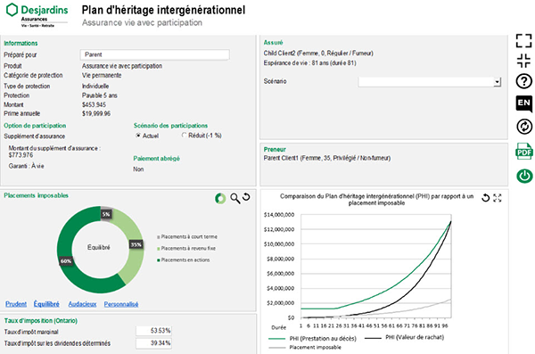The width and height of the screenshot is (535, 354).
Task: Click the exit full screen collapse icon
Action: click(x=523, y=61)
